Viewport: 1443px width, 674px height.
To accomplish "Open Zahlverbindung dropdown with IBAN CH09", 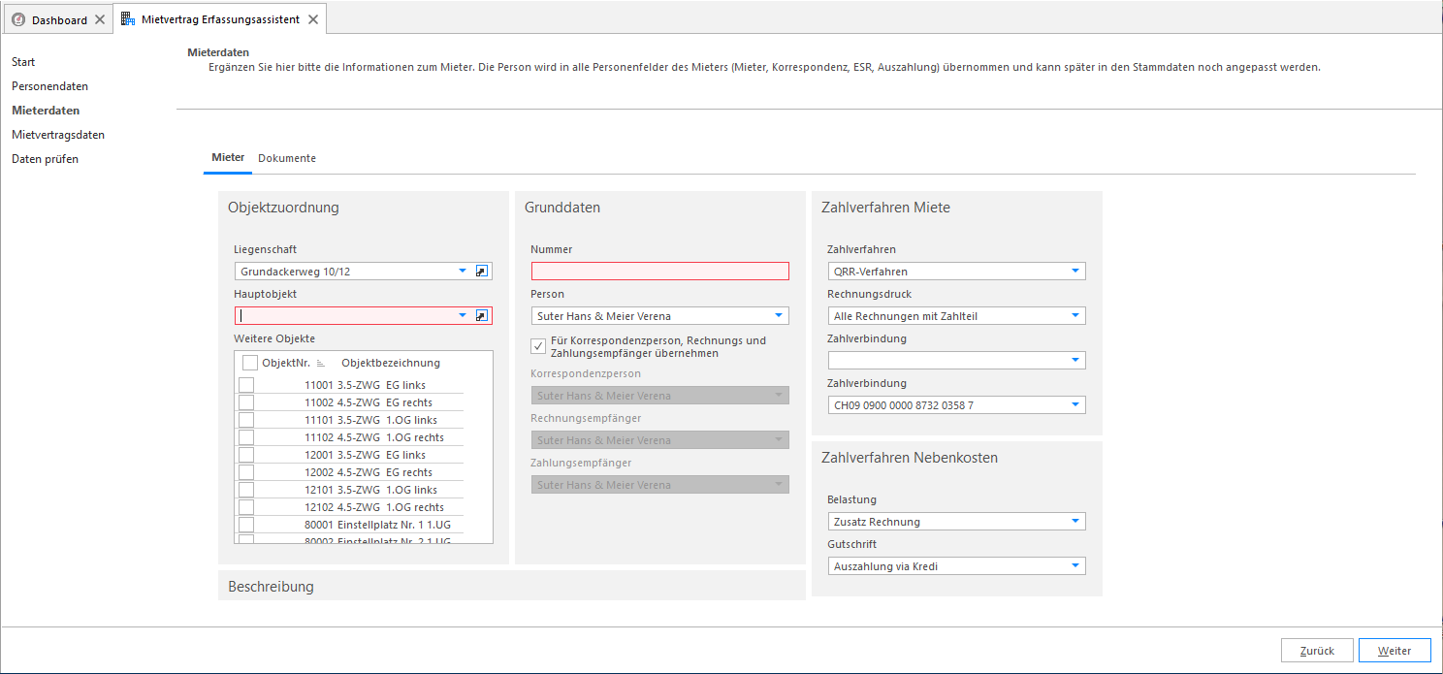I will 1075,405.
